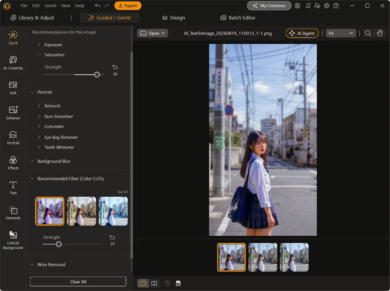
Task: Expand the Face Smoother option
Action: click(x=59, y=116)
